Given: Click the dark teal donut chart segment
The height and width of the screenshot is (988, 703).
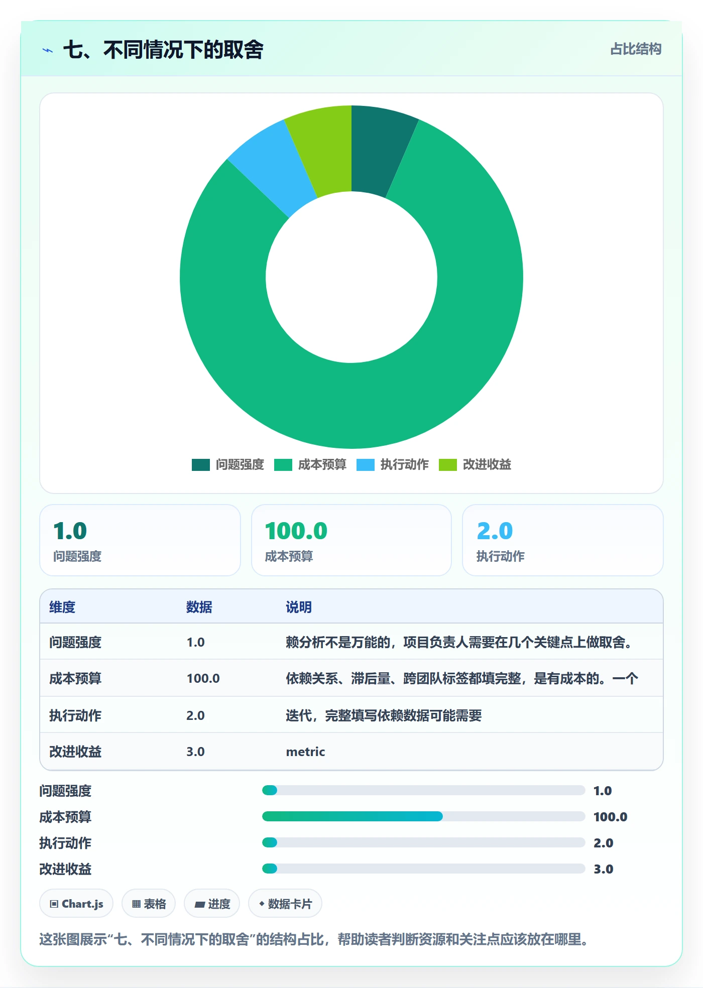Looking at the screenshot, I should pyautogui.click(x=378, y=150).
